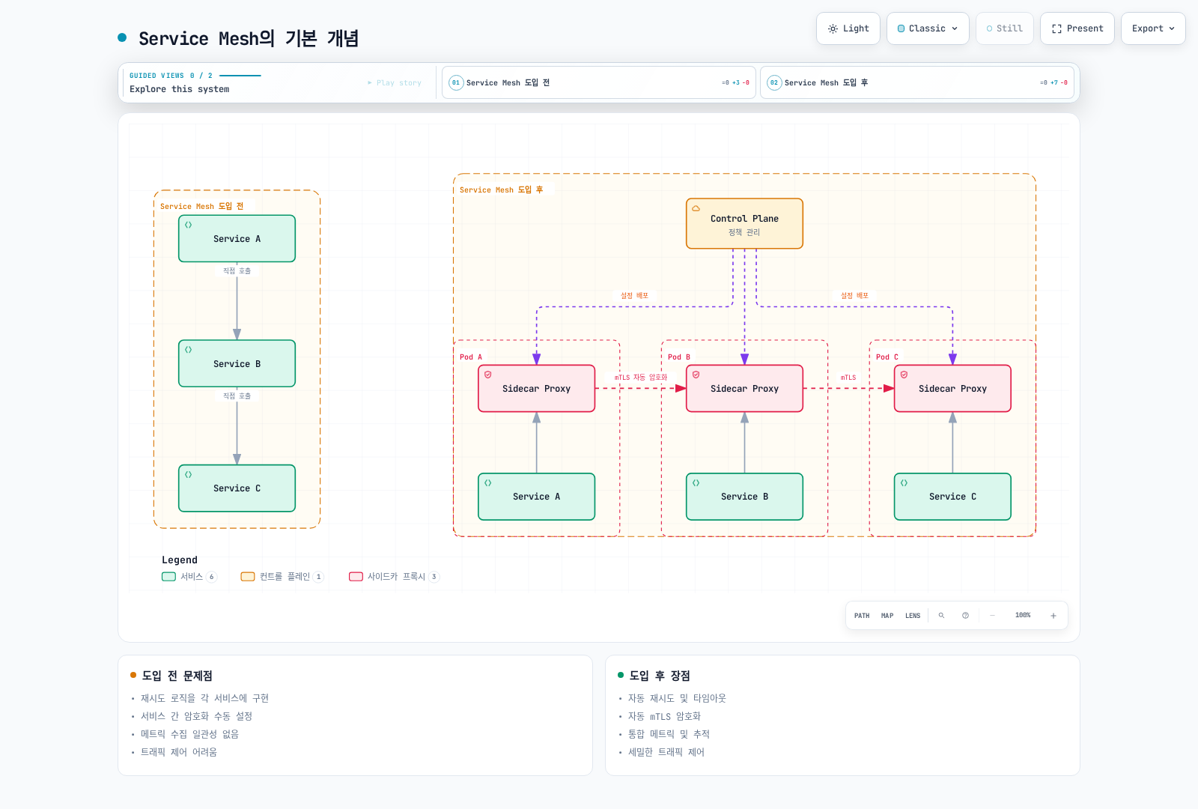Image resolution: width=1198 pixels, height=809 pixels.
Task: Select the Pod B Service B node
Action: (744, 497)
